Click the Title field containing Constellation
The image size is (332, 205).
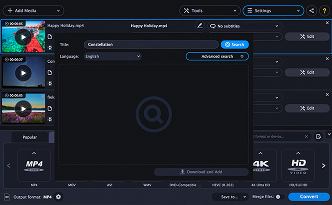pyautogui.click(x=151, y=45)
